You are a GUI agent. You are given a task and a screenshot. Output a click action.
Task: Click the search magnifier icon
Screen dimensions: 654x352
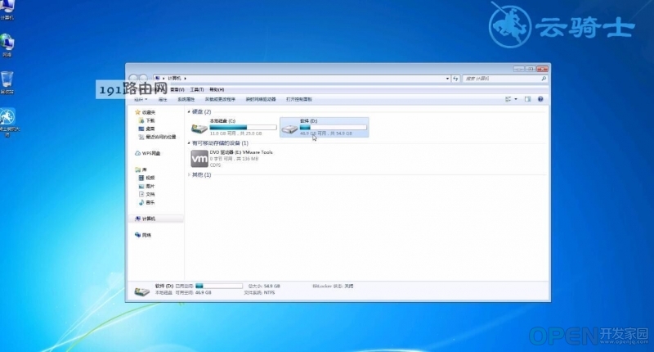point(544,79)
